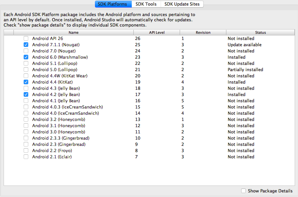Viewport: 298px width, 197px height.
Task: Select 'Android 4.4W (KitKat Wear)' row name
Action: point(60,76)
